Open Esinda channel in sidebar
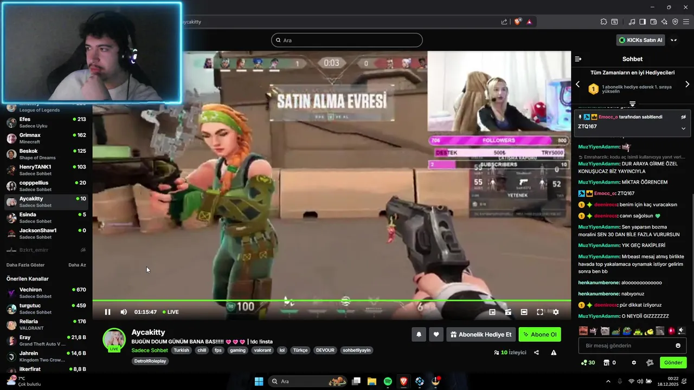The image size is (694, 390). 46,218
